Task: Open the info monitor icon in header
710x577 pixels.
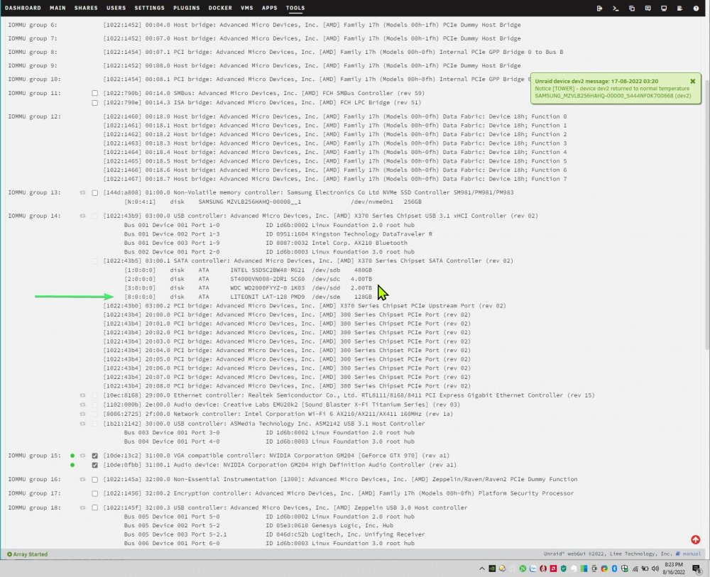Action: (664, 8)
